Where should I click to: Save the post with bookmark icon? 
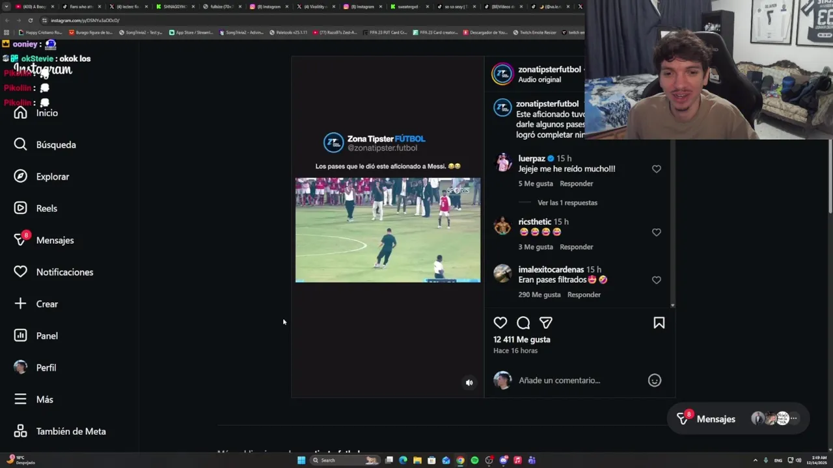click(659, 323)
